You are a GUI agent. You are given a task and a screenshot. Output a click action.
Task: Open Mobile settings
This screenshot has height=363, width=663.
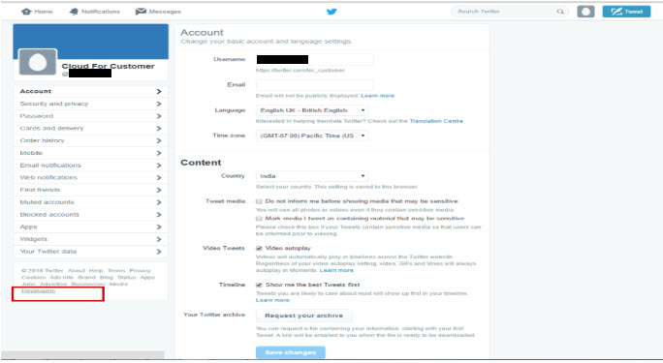[x=90, y=153]
